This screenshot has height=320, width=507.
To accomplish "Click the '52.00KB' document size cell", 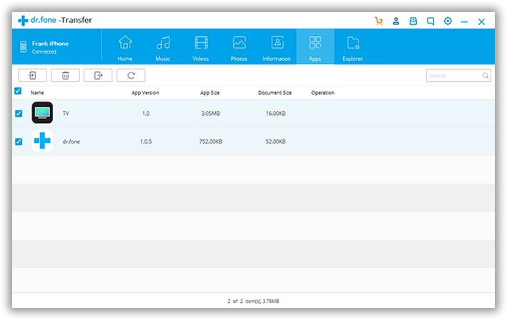I will [x=275, y=141].
